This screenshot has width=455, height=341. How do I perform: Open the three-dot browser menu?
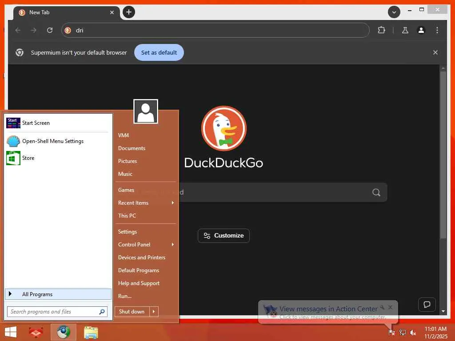(x=437, y=30)
